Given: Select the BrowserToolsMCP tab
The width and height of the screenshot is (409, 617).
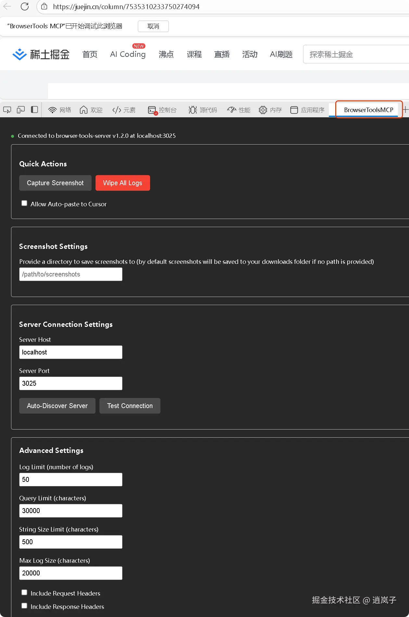Looking at the screenshot, I should tap(369, 110).
